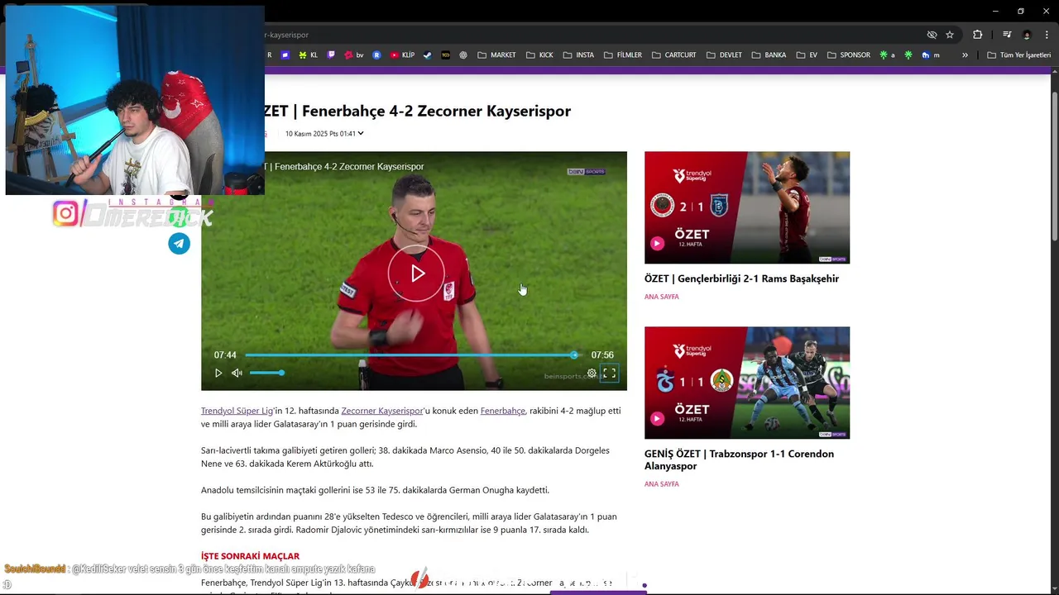Viewport: 1059px width, 595px height.
Task: Open video settings gear icon
Action: coord(592,374)
